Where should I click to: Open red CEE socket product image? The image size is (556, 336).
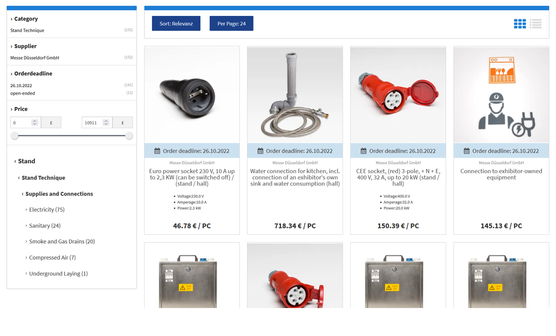tap(398, 95)
